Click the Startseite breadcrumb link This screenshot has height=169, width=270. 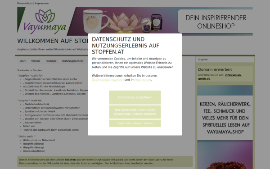23,70
